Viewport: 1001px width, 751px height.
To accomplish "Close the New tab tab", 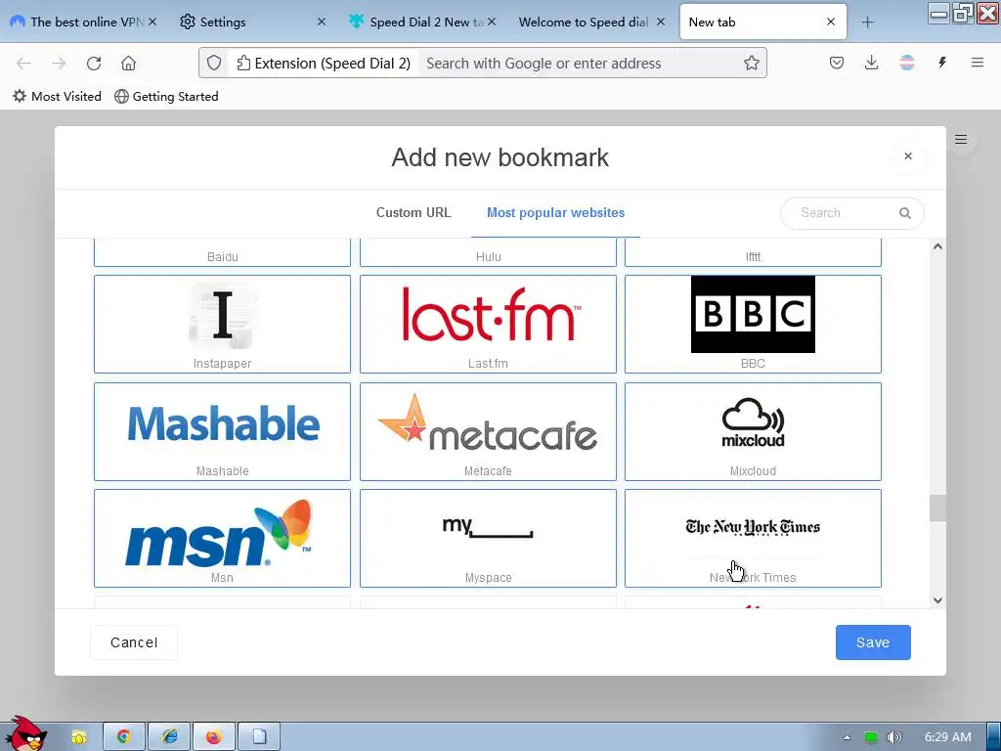I will [x=831, y=22].
